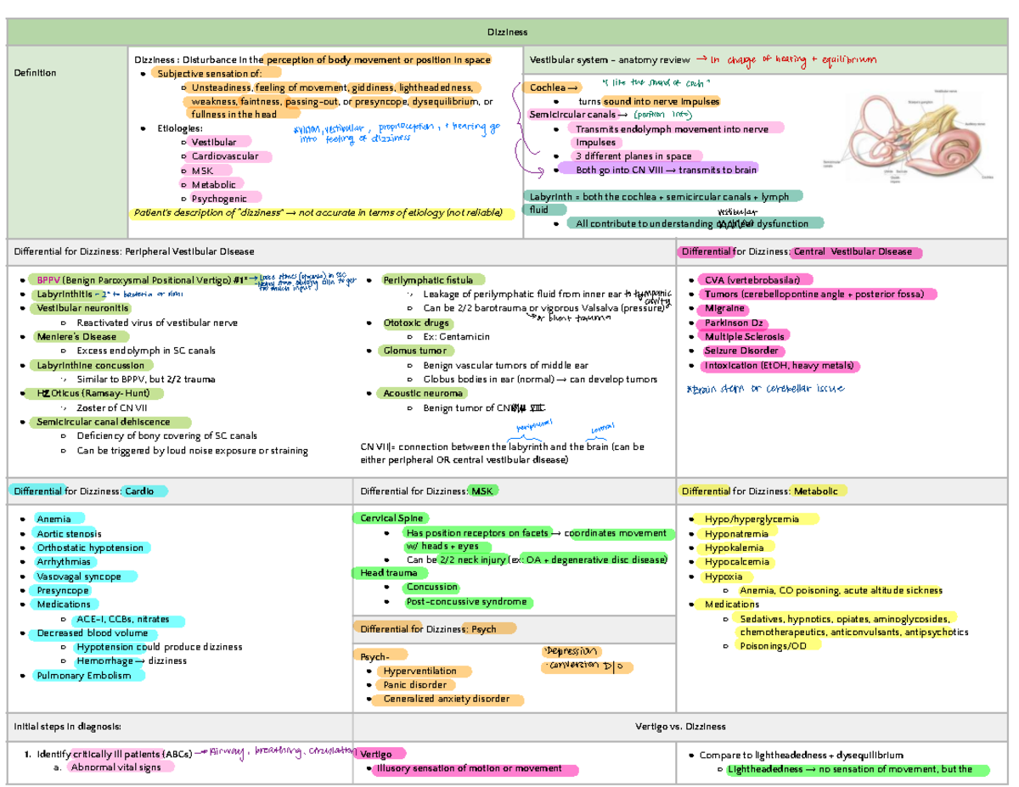Select the 'Psychogenic' etiology item
The image size is (1019, 787).
[x=218, y=198]
